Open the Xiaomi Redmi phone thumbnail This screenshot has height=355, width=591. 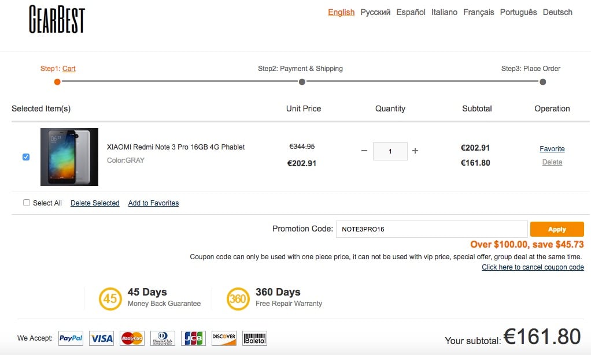pyautogui.click(x=69, y=157)
